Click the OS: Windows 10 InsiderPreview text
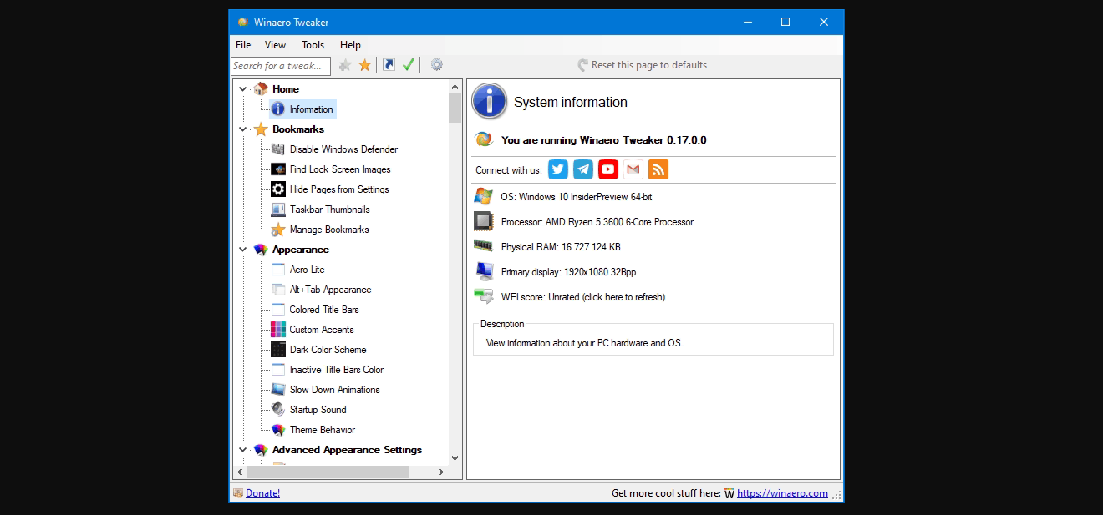The image size is (1103, 515). pos(577,197)
